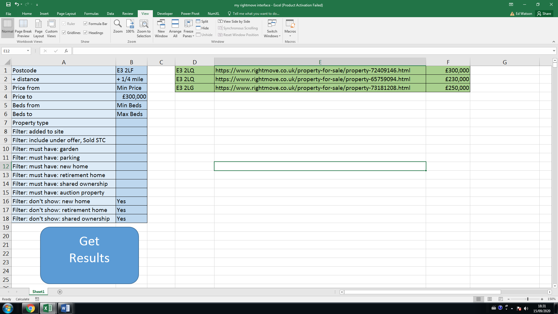
Task: Switch to the Developer tab
Action: pyautogui.click(x=165, y=14)
